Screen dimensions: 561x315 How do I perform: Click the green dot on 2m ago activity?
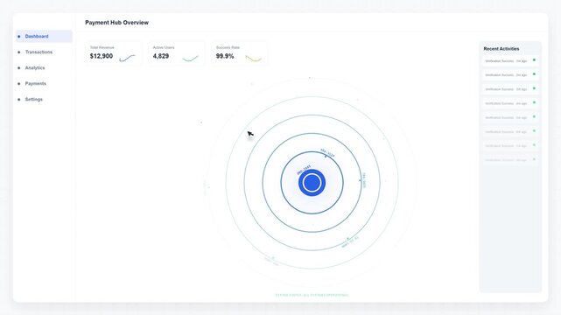tap(534, 74)
